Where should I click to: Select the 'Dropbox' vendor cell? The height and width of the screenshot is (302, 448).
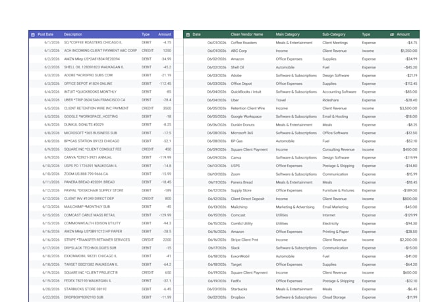(238, 297)
